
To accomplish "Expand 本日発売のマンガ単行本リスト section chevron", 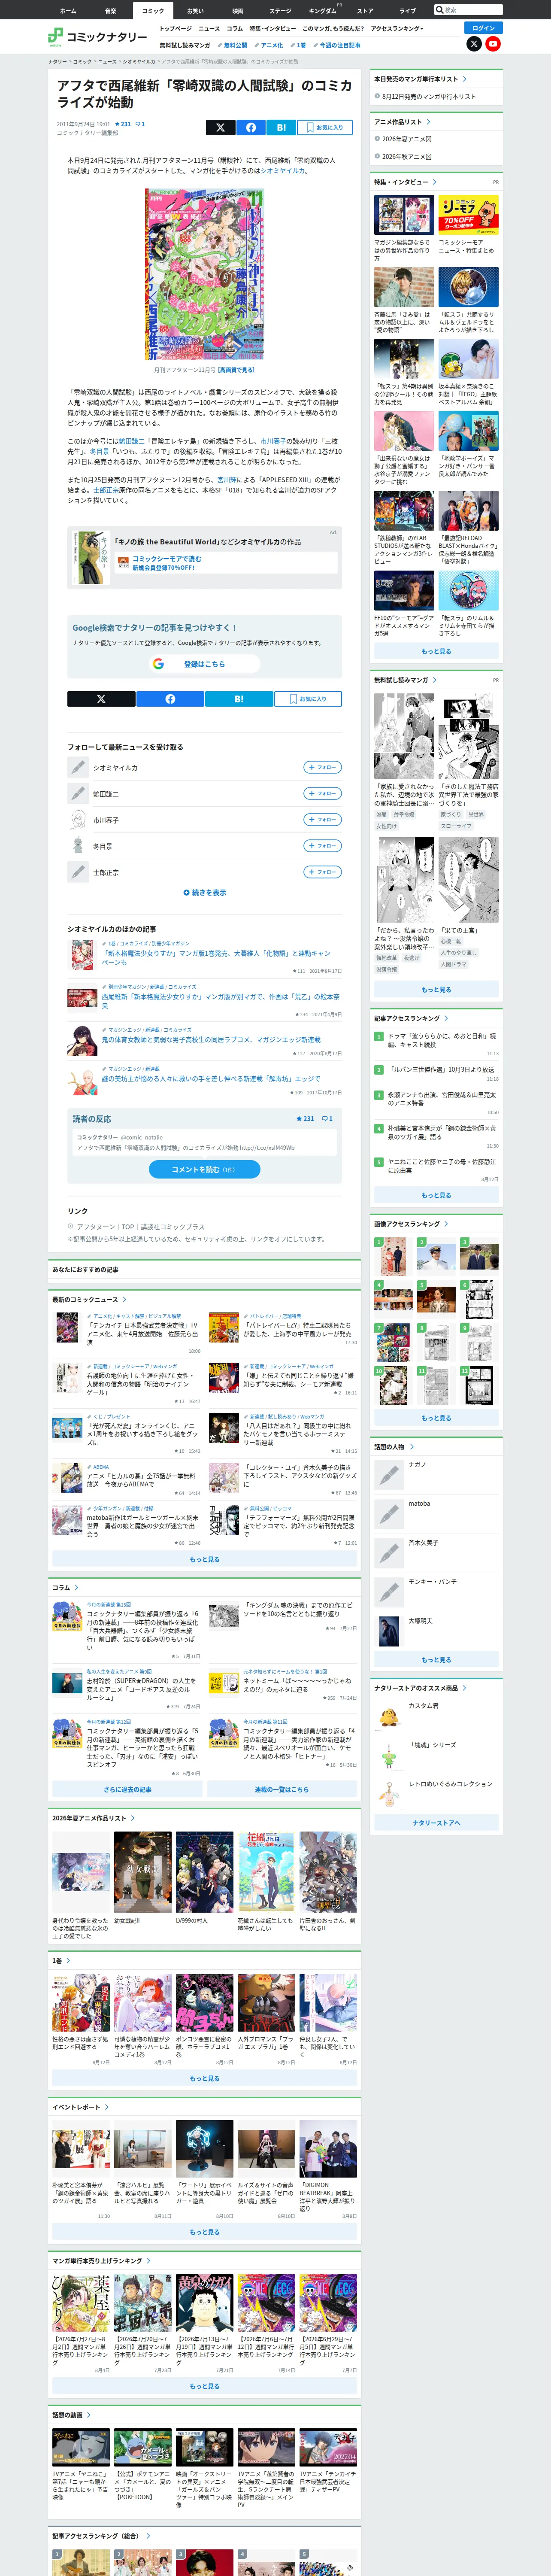I will pyautogui.click(x=465, y=79).
